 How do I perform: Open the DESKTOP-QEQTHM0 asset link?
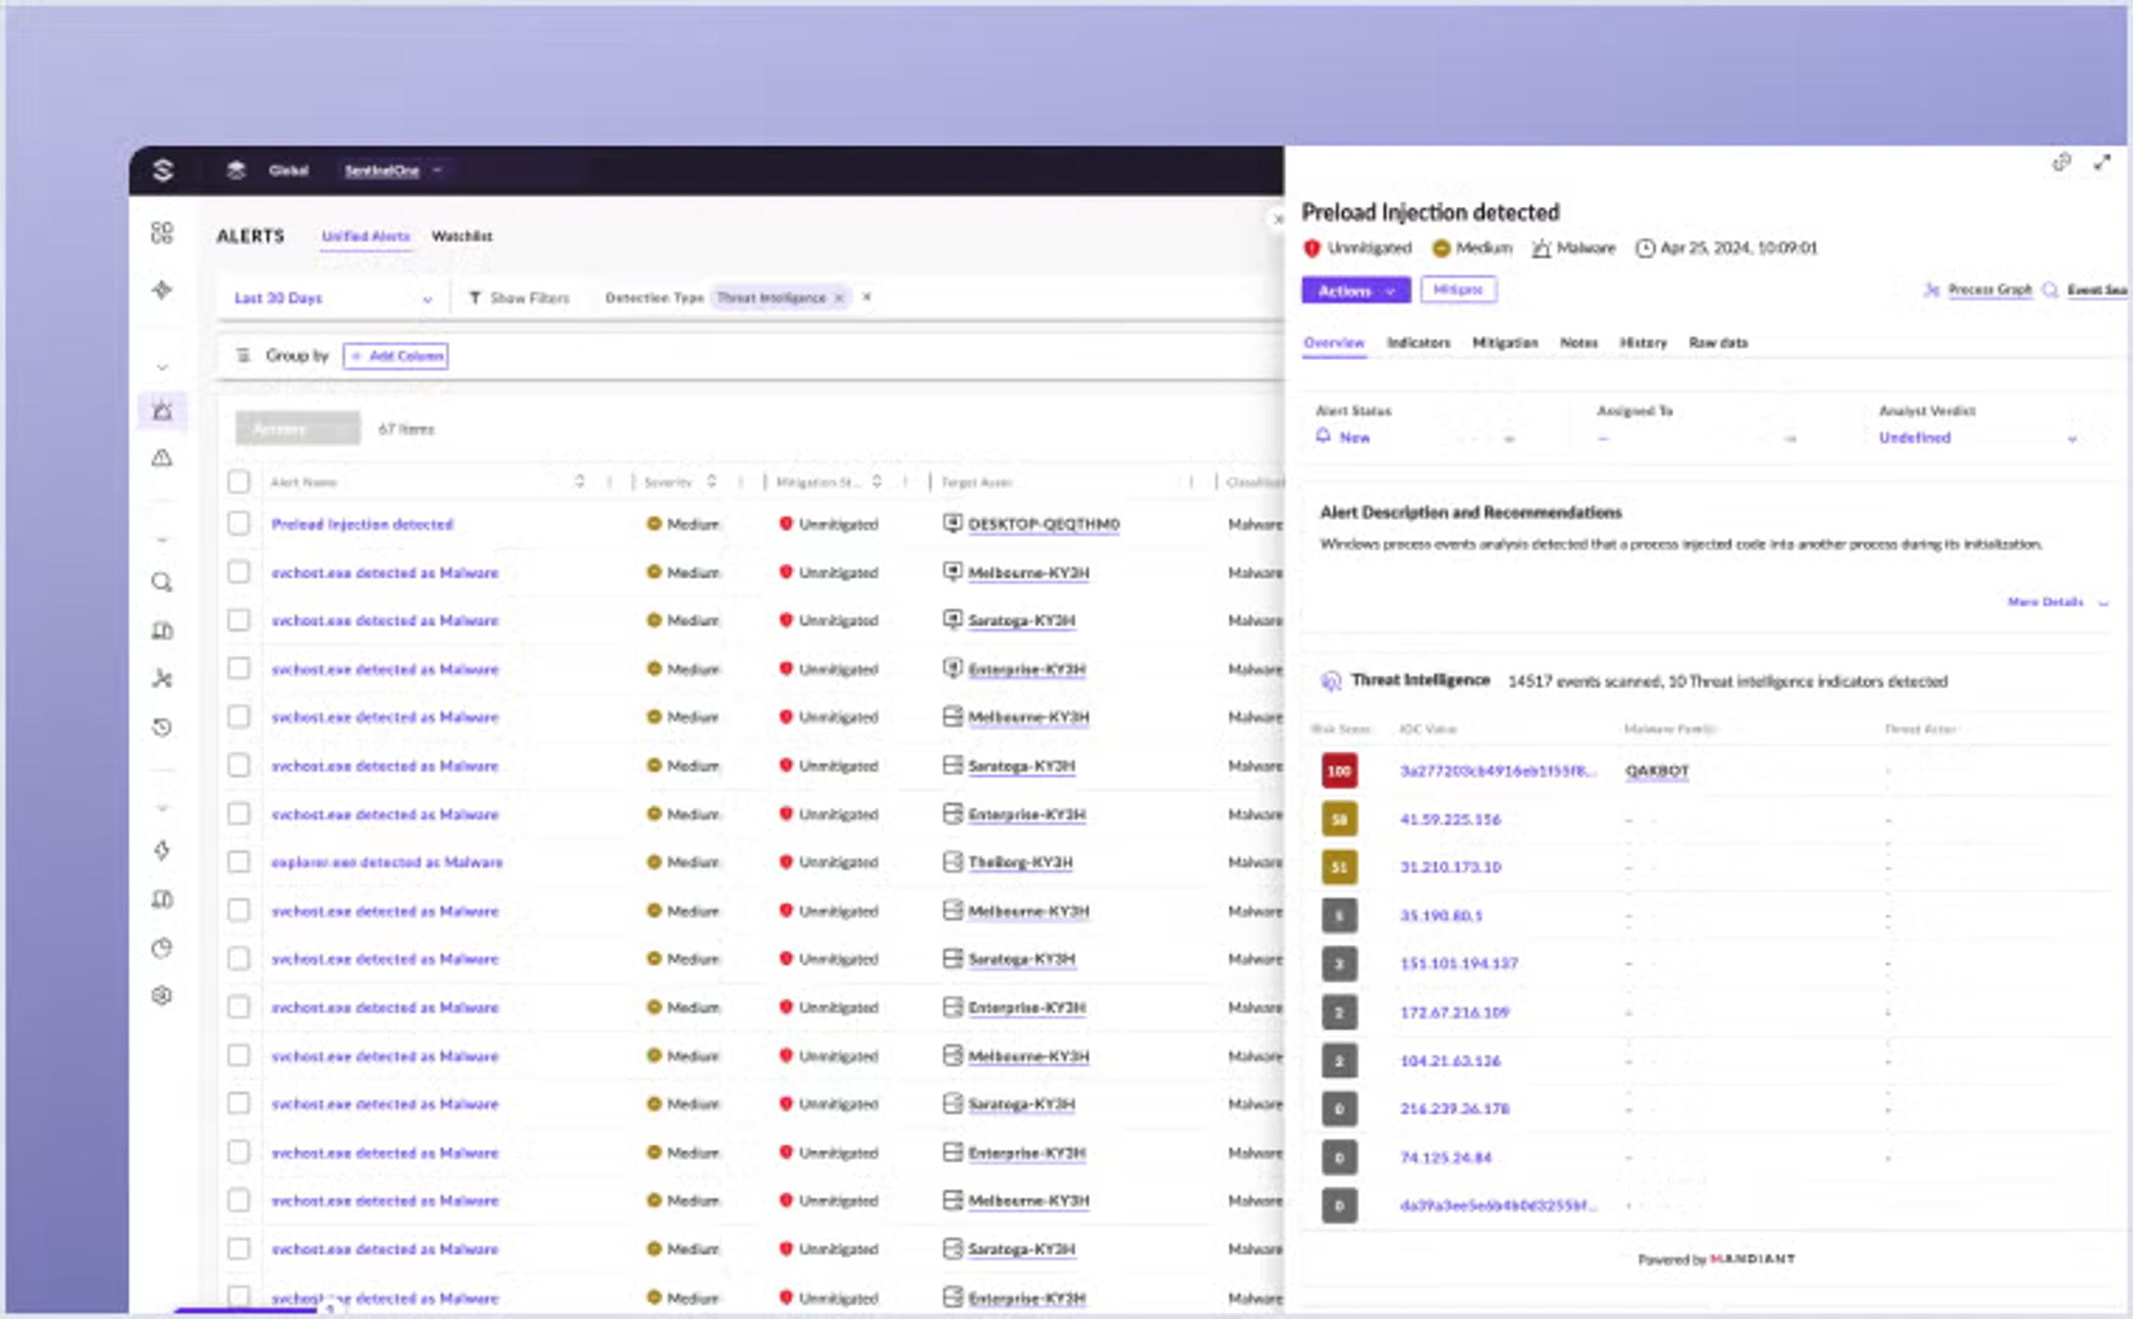pos(1043,524)
